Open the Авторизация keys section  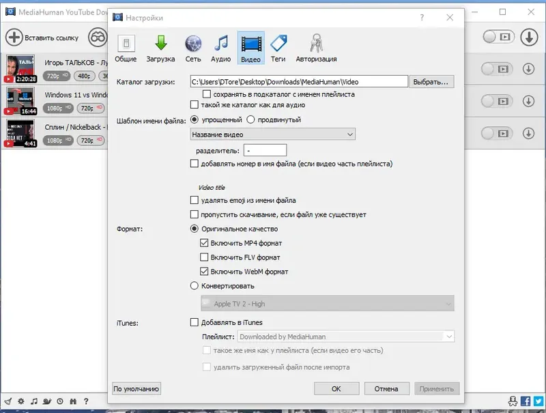[316, 48]
